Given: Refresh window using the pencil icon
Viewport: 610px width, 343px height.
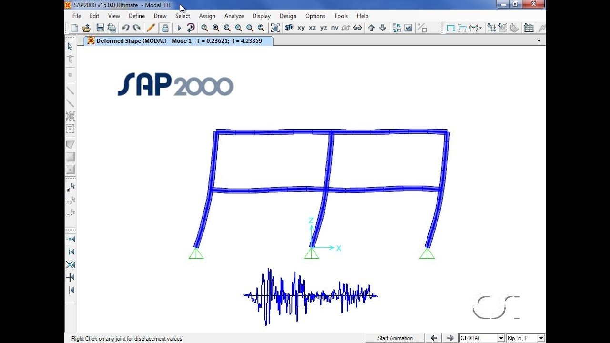Looking at the screenshot, I should click(151, 28).
